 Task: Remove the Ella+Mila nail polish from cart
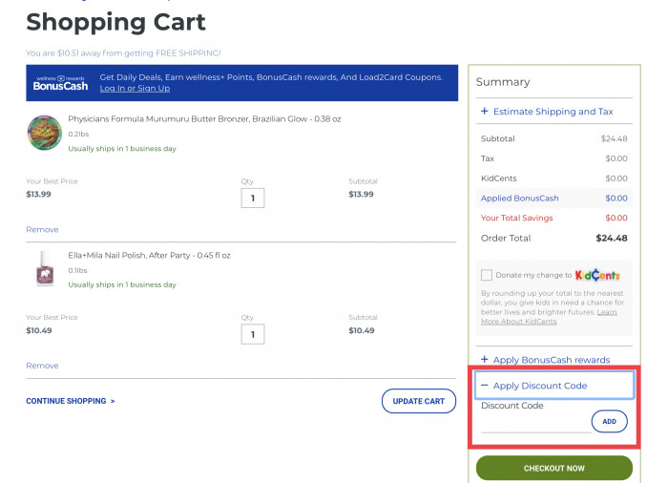pos(42,366)
